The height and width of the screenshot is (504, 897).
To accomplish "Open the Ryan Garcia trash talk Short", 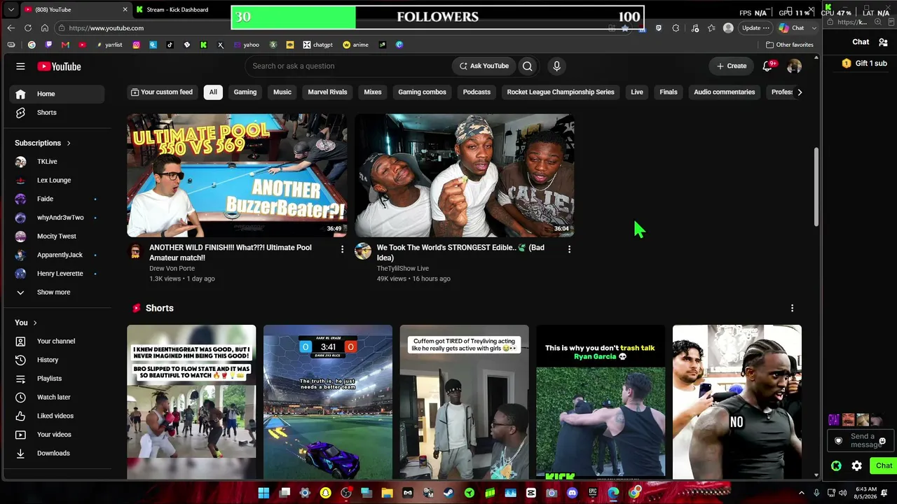I will [601, 402].
